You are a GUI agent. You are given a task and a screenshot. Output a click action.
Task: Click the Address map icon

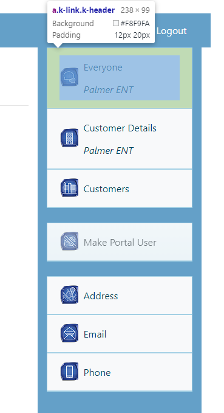pos(69,295)
